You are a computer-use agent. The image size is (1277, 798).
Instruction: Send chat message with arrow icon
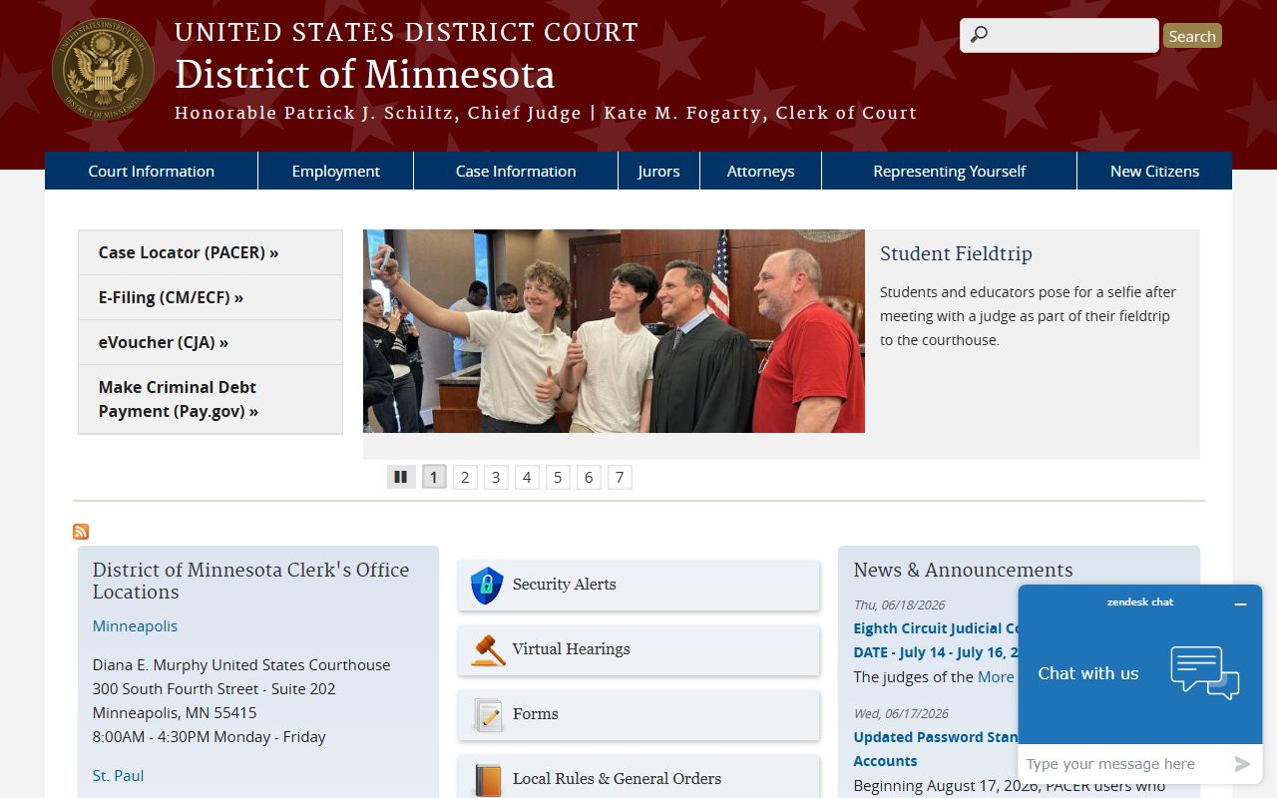point(1242,764)
